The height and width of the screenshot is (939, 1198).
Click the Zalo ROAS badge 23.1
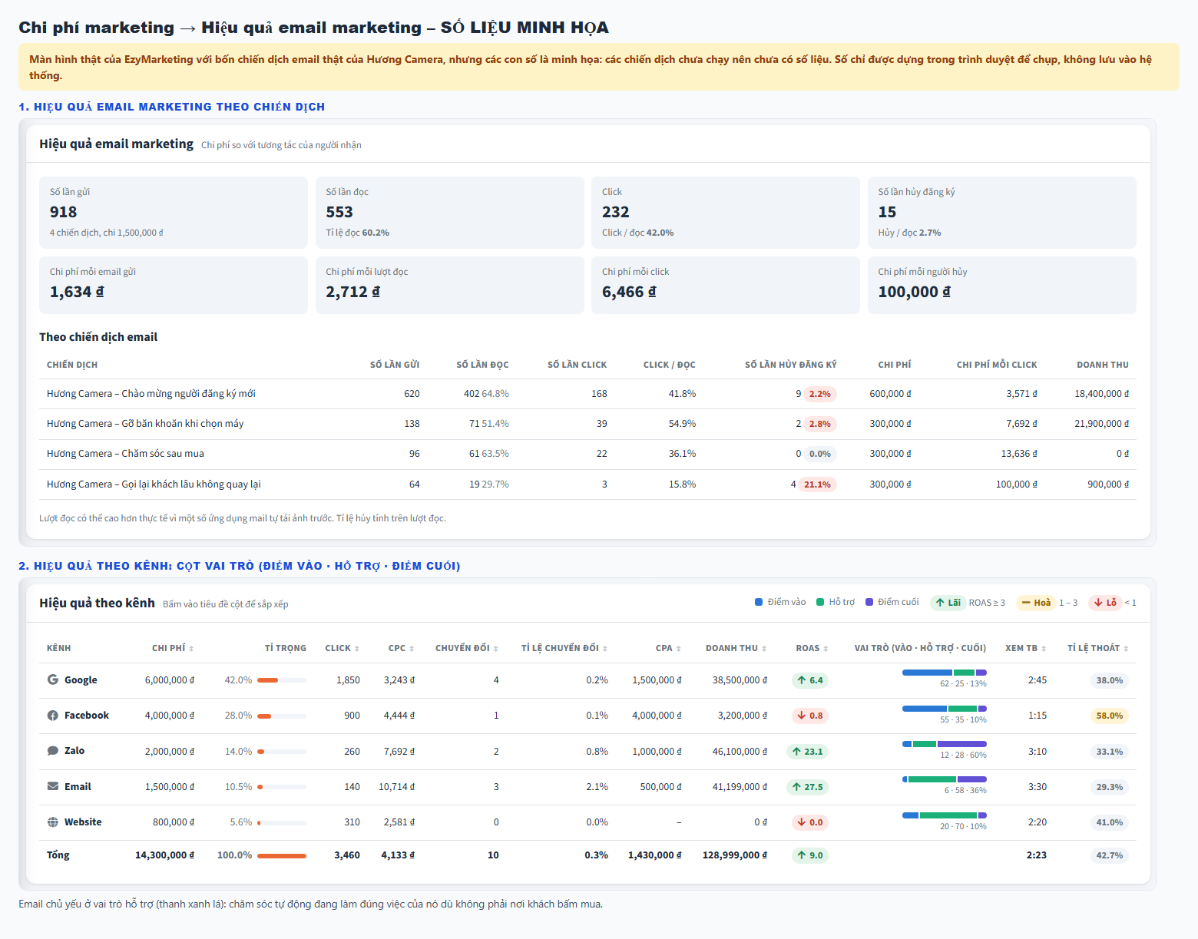coord(807,752)
